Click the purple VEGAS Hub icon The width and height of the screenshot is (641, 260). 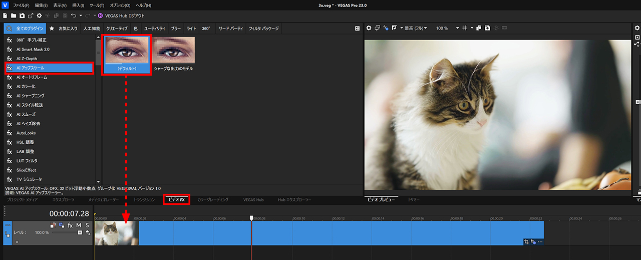point(101,16)
